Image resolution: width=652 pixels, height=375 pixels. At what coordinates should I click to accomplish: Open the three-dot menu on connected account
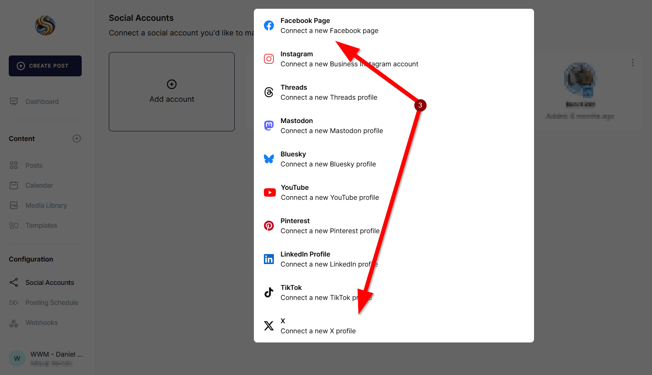(633, 63)
